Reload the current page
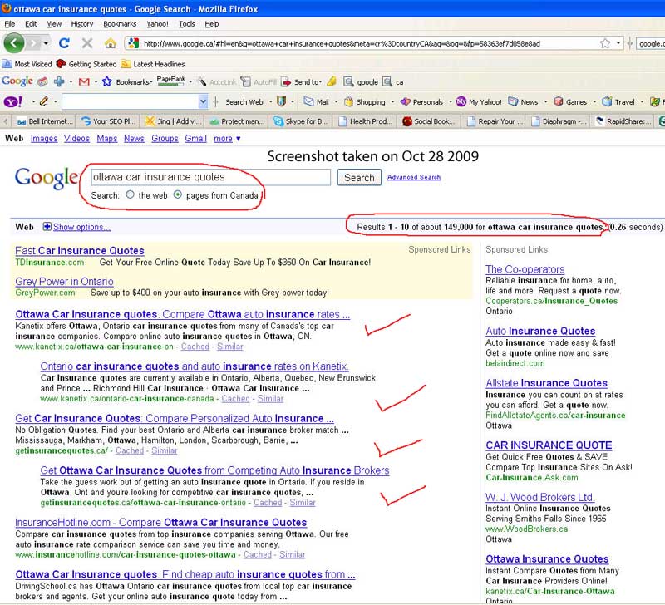This screenshot has height=605, width=665. pos(64,42)
